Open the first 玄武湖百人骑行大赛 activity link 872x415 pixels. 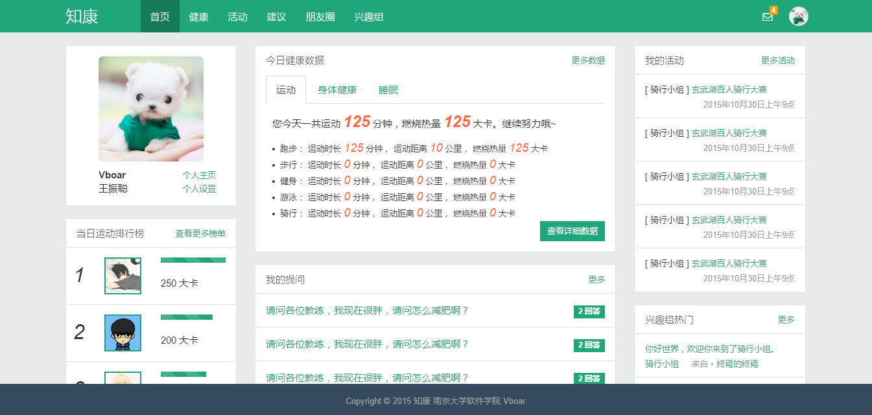click(729, 89)
